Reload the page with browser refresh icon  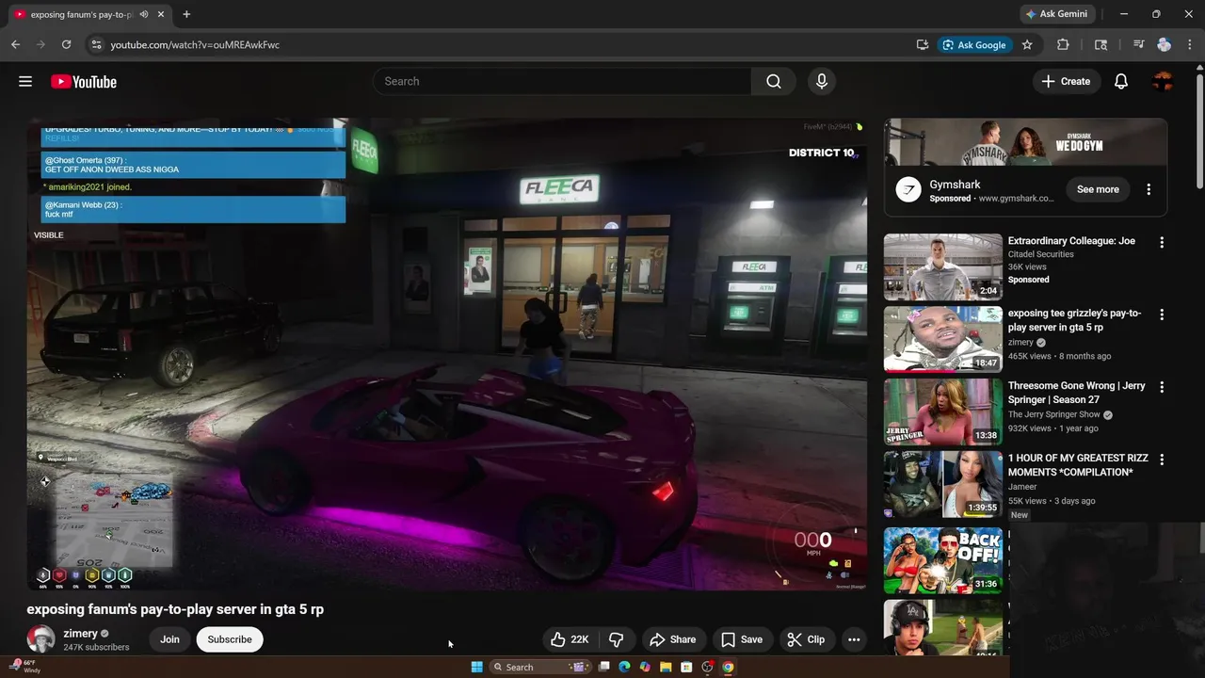coord(66,44)
